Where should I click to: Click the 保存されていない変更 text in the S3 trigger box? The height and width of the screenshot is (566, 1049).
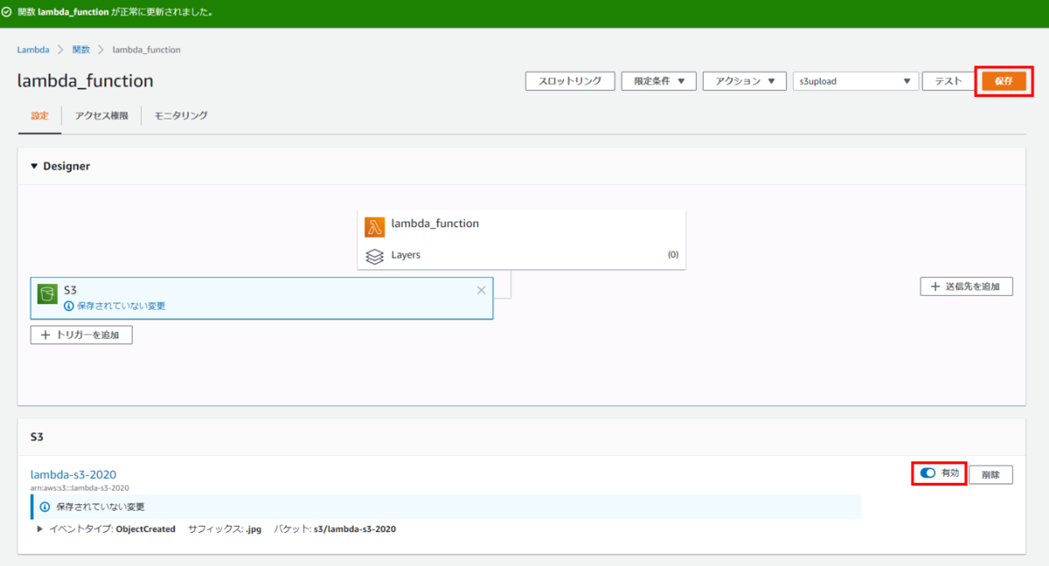point(121,307)
